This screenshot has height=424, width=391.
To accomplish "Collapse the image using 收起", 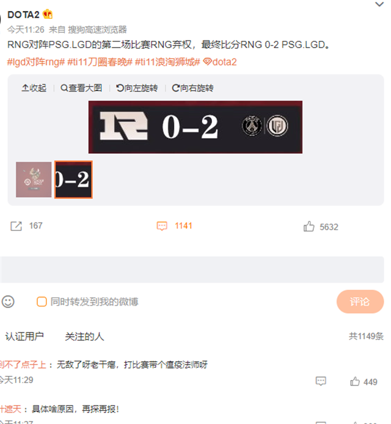I will click(34, 88).
